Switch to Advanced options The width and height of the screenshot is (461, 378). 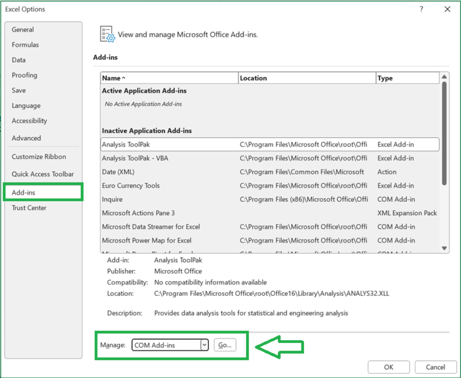point(26,138)
